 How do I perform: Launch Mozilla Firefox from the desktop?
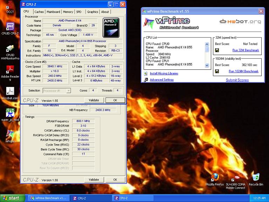[x=215, y=179]
